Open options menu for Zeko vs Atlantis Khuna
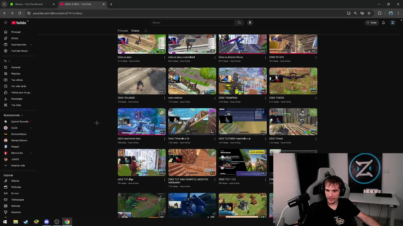 [265, 57]
